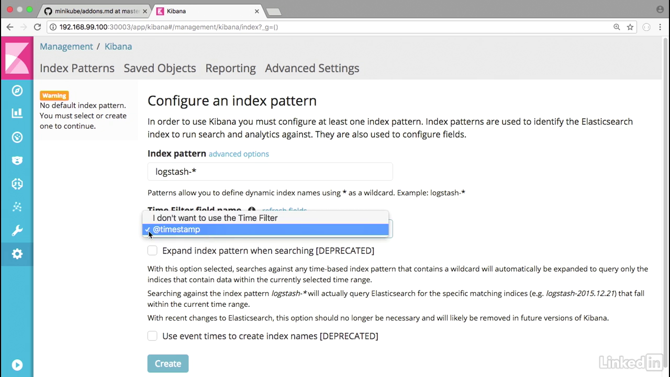Reload the page in the browser
The height and width of the screenshot is (377, 670).
[x=37, y=27]
